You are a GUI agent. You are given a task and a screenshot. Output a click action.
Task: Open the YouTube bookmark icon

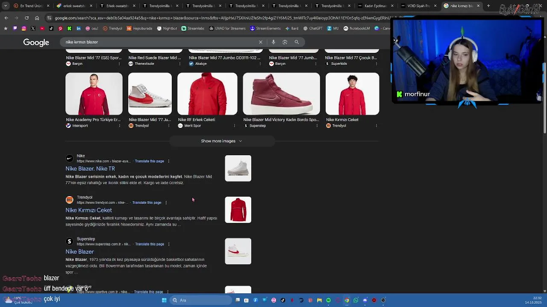(42, 29)
